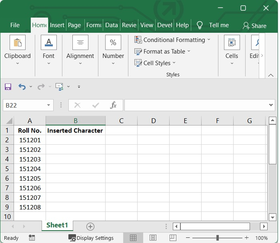Screen dimensions: 280x243
Task: Switch to the Insert tab
Action: click(x=57, y=25)
